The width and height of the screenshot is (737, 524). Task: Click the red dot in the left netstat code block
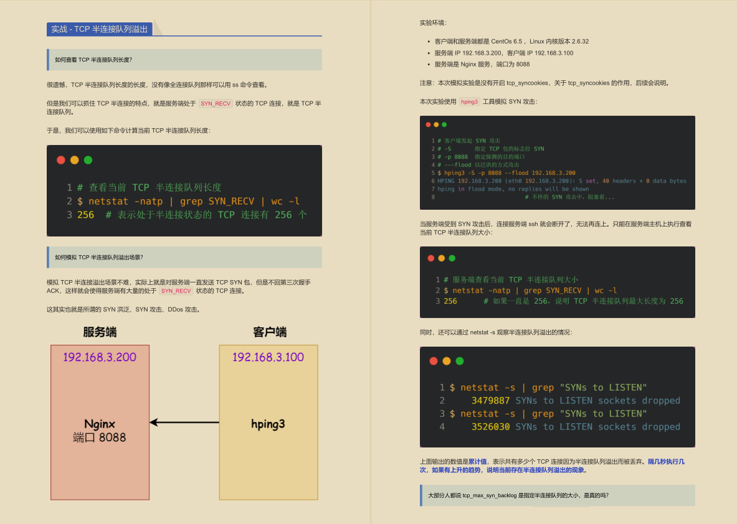click(61, 160)
